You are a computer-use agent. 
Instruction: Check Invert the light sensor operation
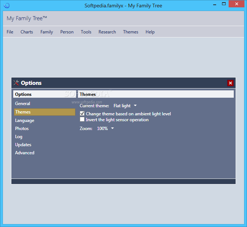pyautogui.click(x=82, y=119)
